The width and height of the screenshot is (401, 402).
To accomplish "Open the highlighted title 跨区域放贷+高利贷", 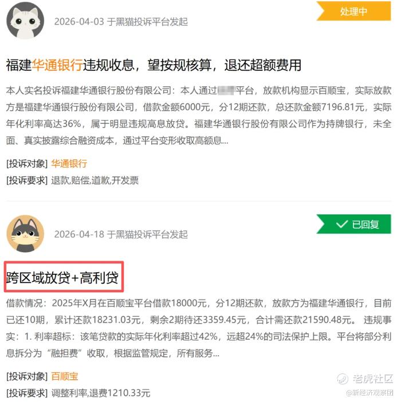I will pyautogui.click(x=62, y=278).
